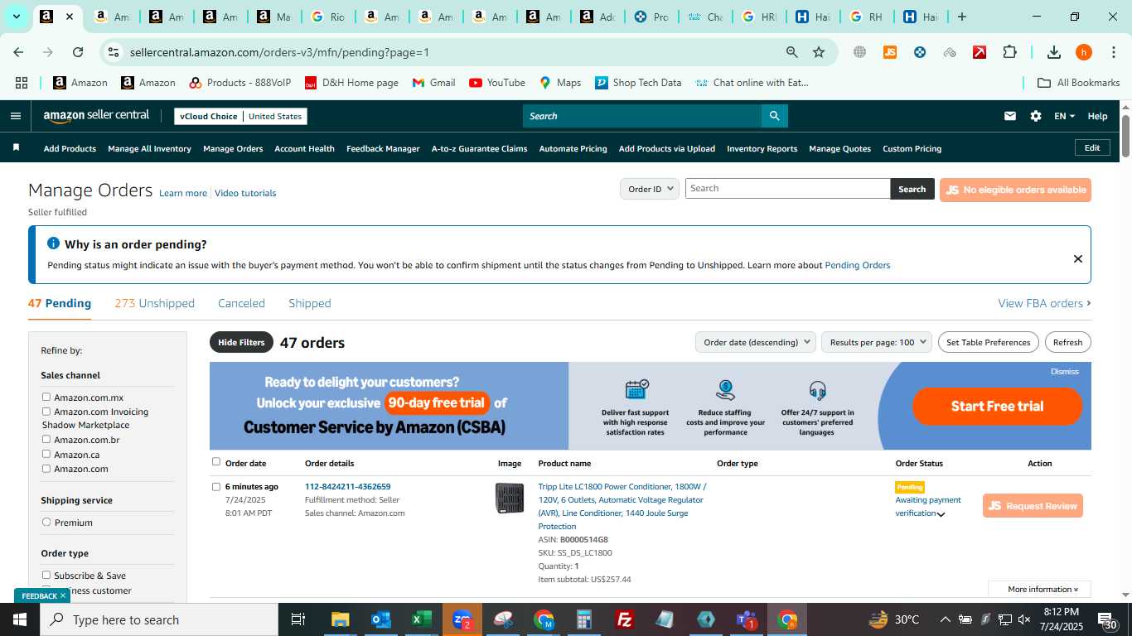Click the orange JS extension icon
The image size is (1132, 636).
(x=890, y=52)
